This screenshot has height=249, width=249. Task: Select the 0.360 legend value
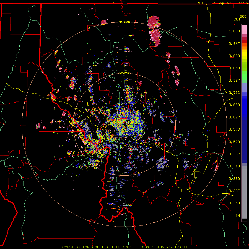click(234, 179)
